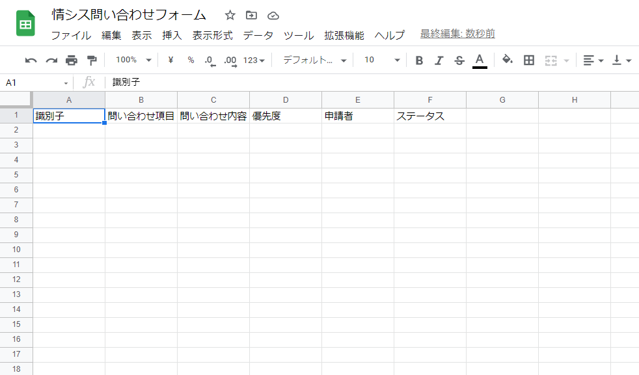Apply currency format with the ¥ icon
Screen dimensions: 639x375
169,59
